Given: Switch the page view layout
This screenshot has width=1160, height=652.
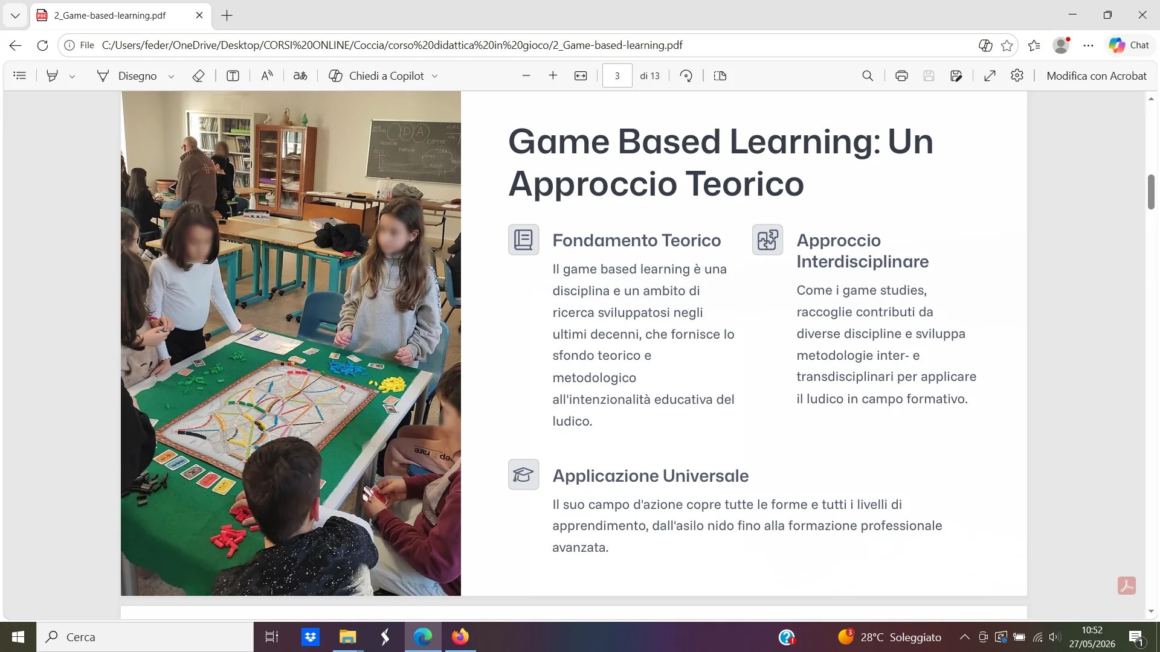Looking at the screenshot, I should [720, 75].
